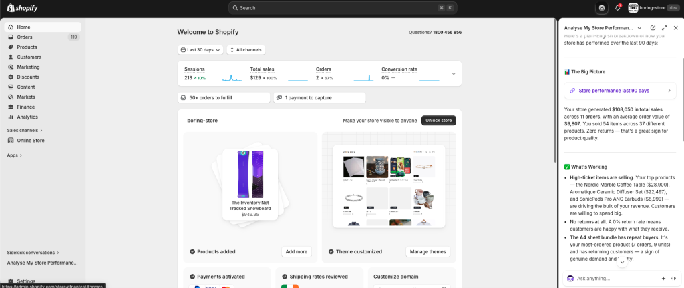Open the All channels filter dropdown

click(x=246, y=50)
